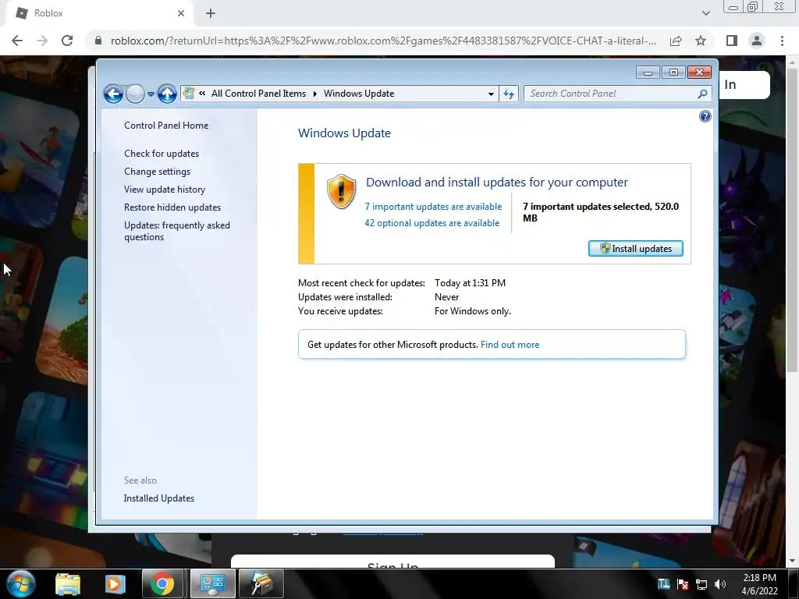Launch Windows Media Player from taskbar
799x599 pixels.
tap(115, 583)
